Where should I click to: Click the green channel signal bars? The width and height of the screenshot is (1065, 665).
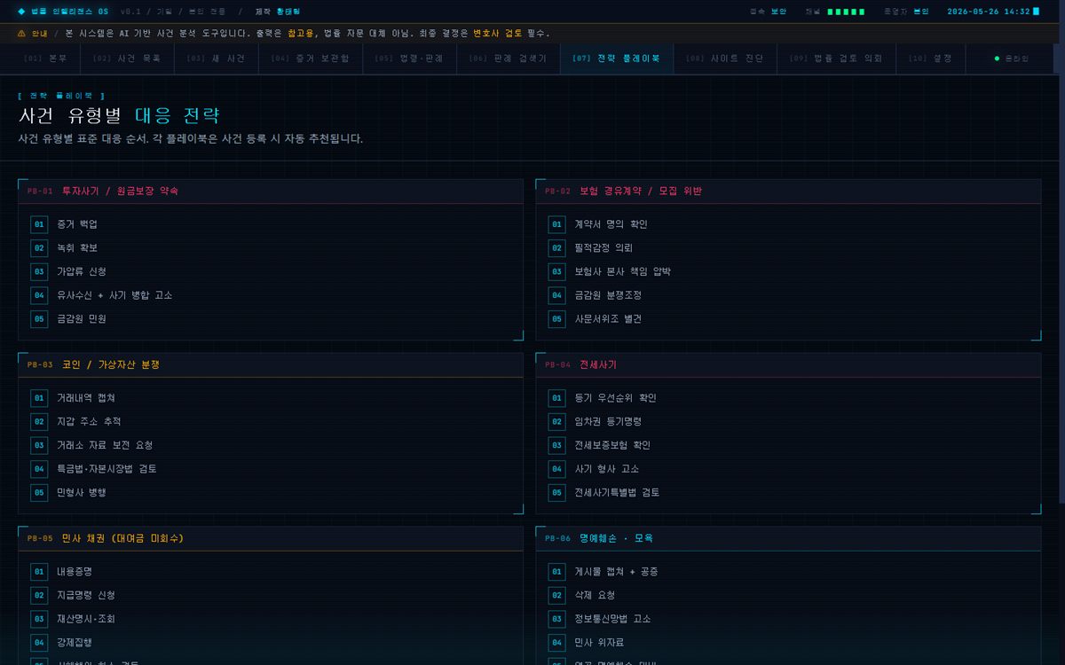[846, 12]
